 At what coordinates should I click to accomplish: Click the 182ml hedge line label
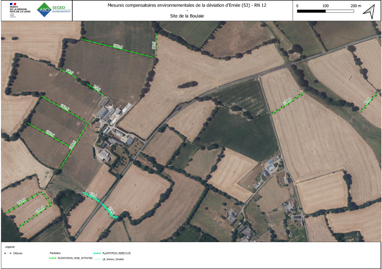(x=65, y=108)
